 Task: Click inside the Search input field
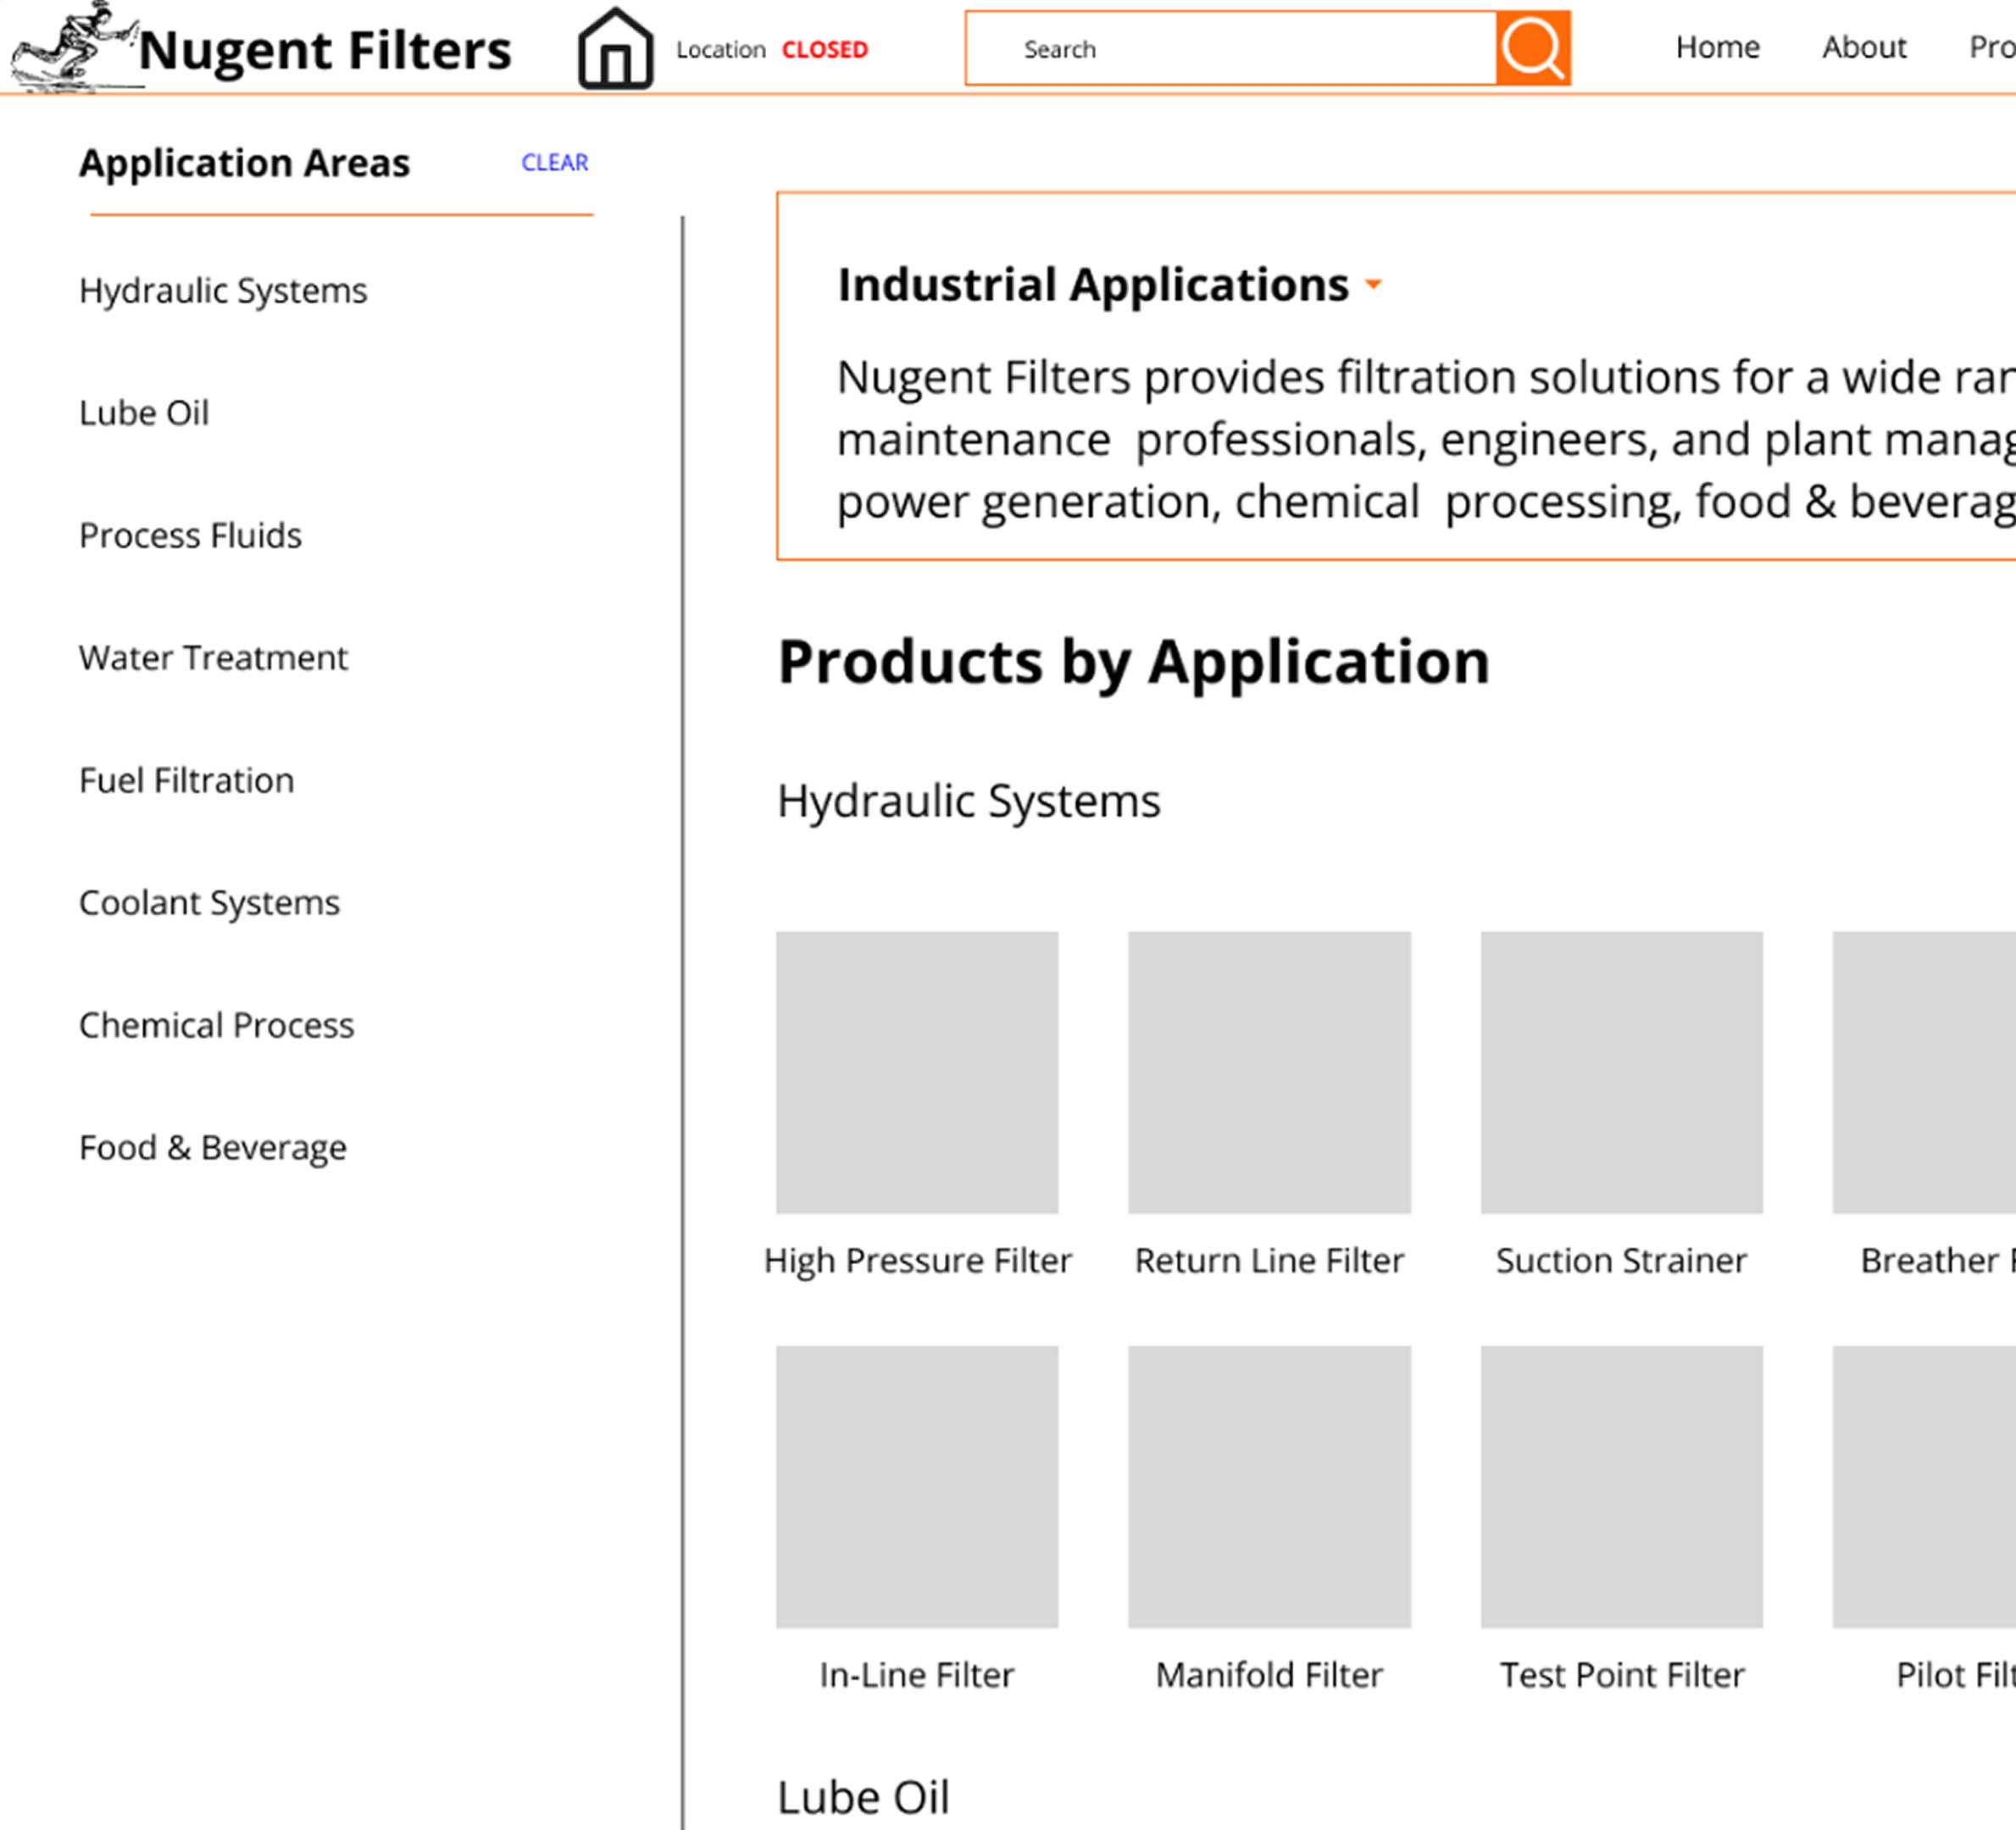click(x=1231, y=48)
